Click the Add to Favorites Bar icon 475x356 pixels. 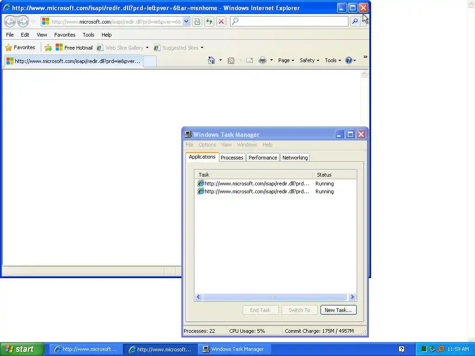pyautogui.click(x=48, y=48)
